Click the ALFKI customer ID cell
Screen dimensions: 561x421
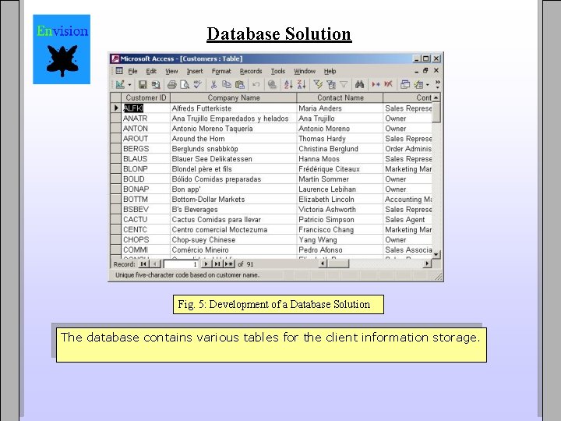[146, 108]
